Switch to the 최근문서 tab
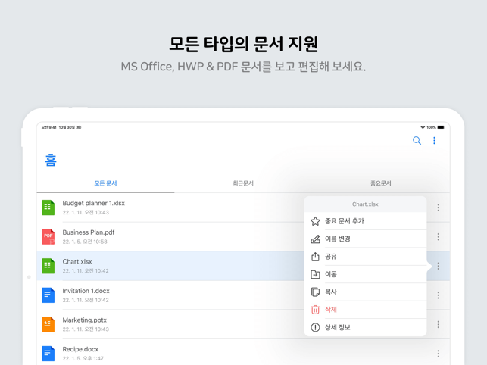Viewport: 487px width, 365px height. point(243,183)
